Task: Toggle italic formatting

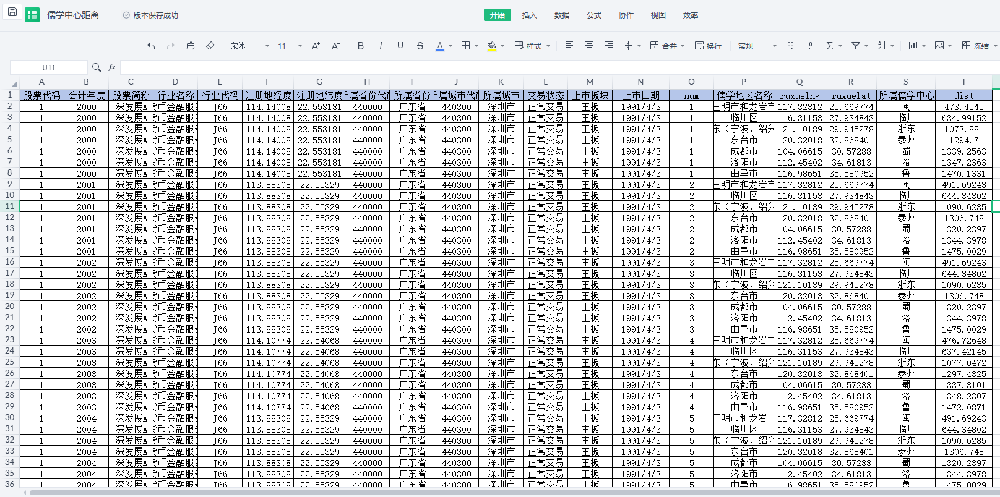Action: coord(381,46)
